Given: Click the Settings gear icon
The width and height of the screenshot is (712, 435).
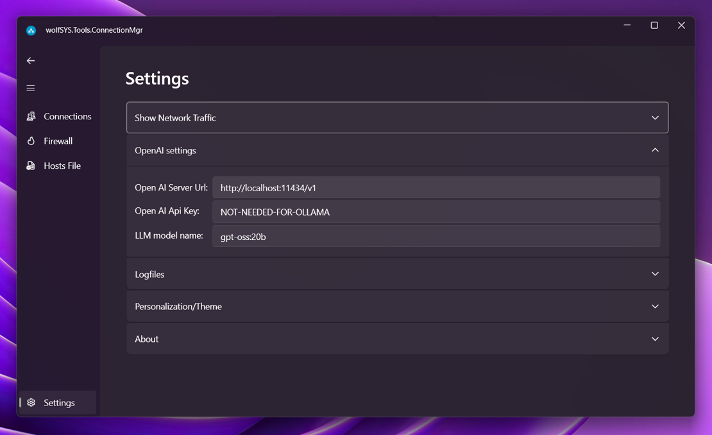Looking at the screenshot, I should [31, 403].
